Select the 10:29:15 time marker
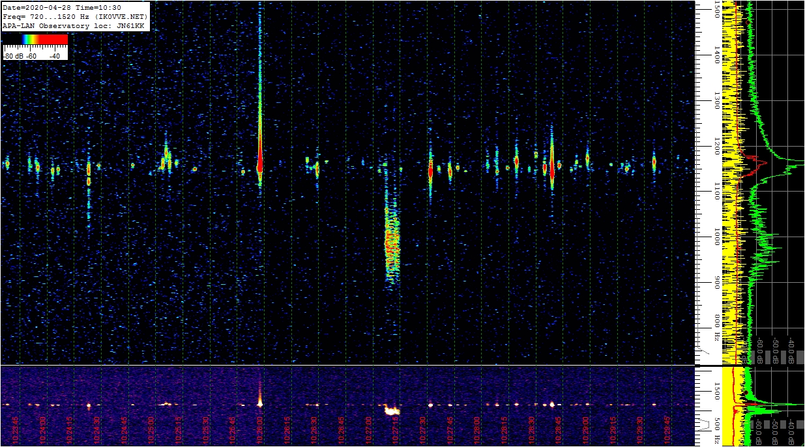Screen dimensions: 805x447 (x=613, y=430)
